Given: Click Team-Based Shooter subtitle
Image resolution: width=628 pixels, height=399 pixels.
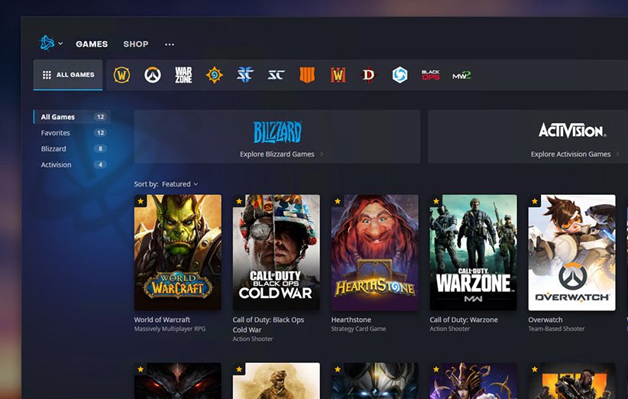Looking at the screenshot, I should 556,329.
